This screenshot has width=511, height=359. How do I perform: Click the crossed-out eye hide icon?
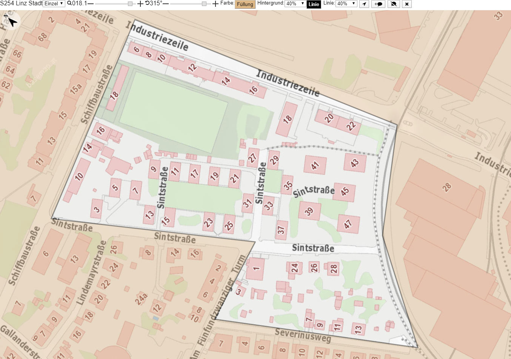coord(393,4)
